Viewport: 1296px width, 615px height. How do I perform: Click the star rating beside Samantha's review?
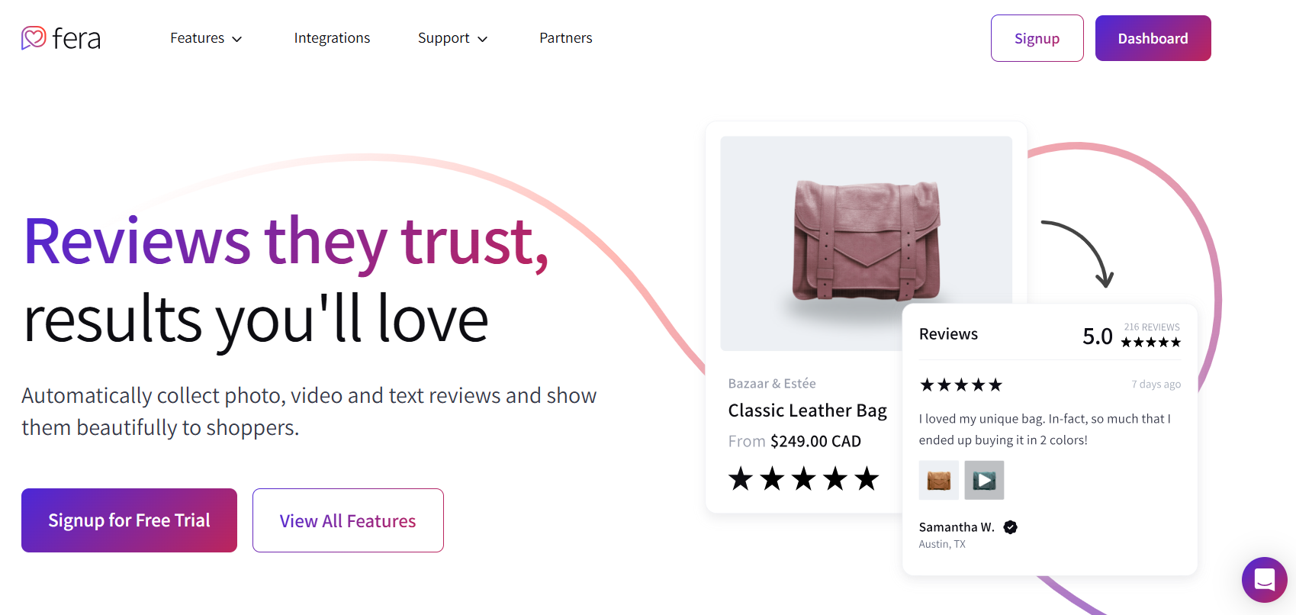[x=960, y=385]
